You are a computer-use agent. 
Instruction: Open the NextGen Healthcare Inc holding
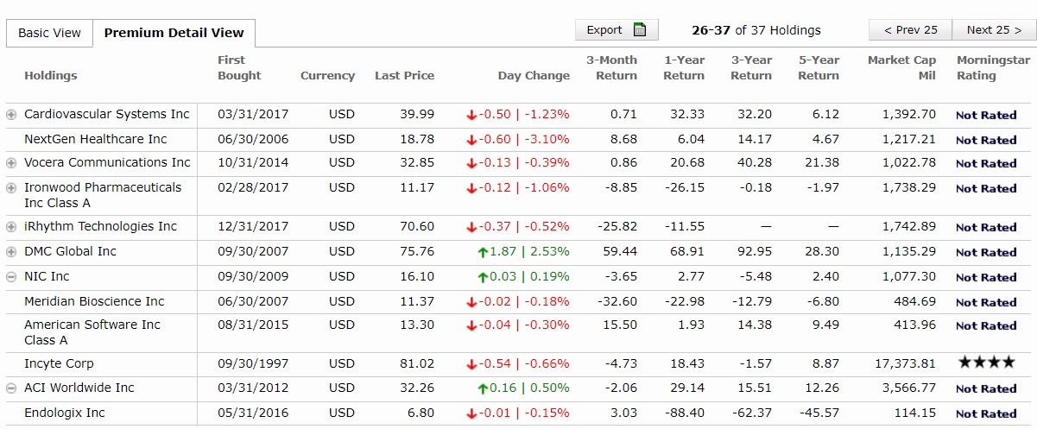click(95, 139)
